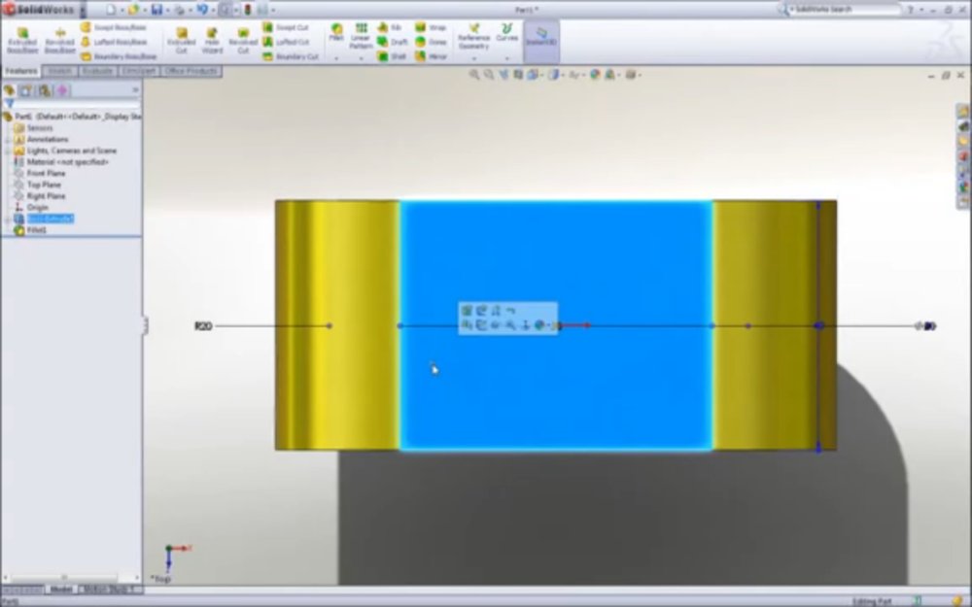Screen dimensions: 972x607
Task: Click the Model tab at bottom
Action: coord(61,590)
